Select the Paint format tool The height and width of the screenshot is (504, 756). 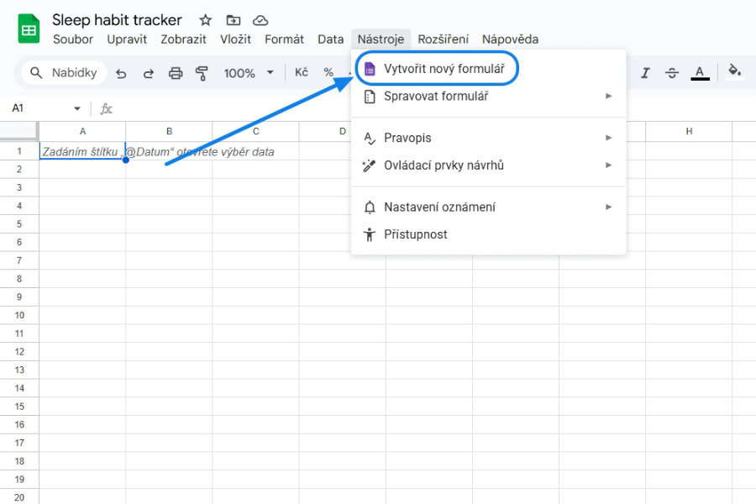point(202,73)
